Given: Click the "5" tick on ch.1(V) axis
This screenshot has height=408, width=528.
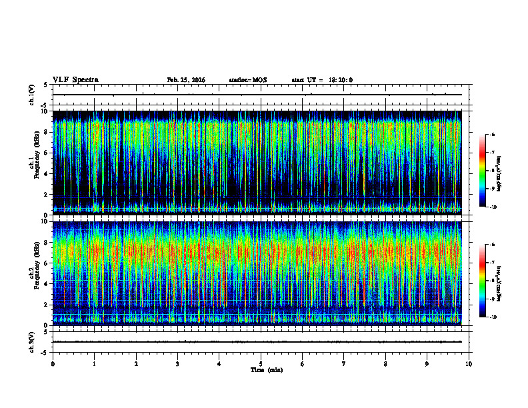Looking at the screenshot, I should click(x=45, y=85).
